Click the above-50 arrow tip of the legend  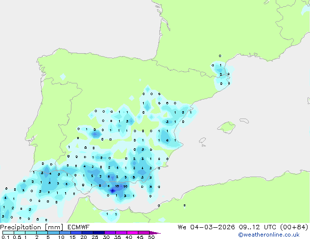(x=155, y=233)
